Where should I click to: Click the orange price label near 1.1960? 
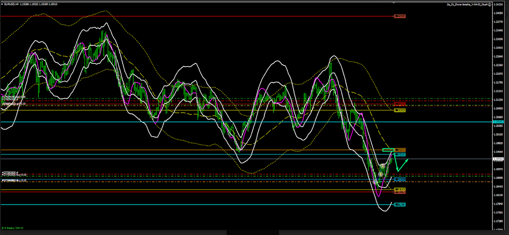400,150
